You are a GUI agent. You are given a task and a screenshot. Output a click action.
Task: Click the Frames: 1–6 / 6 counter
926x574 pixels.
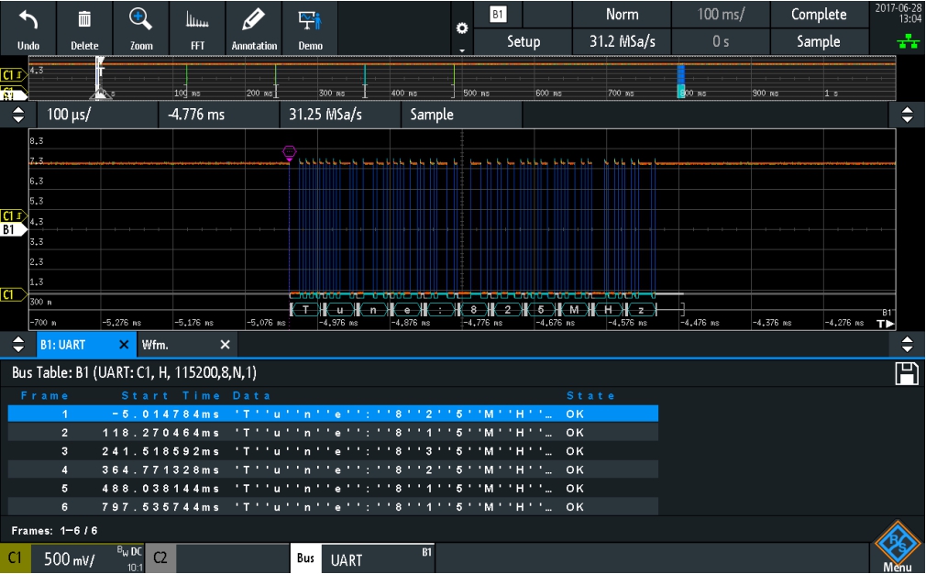[54, 530]
